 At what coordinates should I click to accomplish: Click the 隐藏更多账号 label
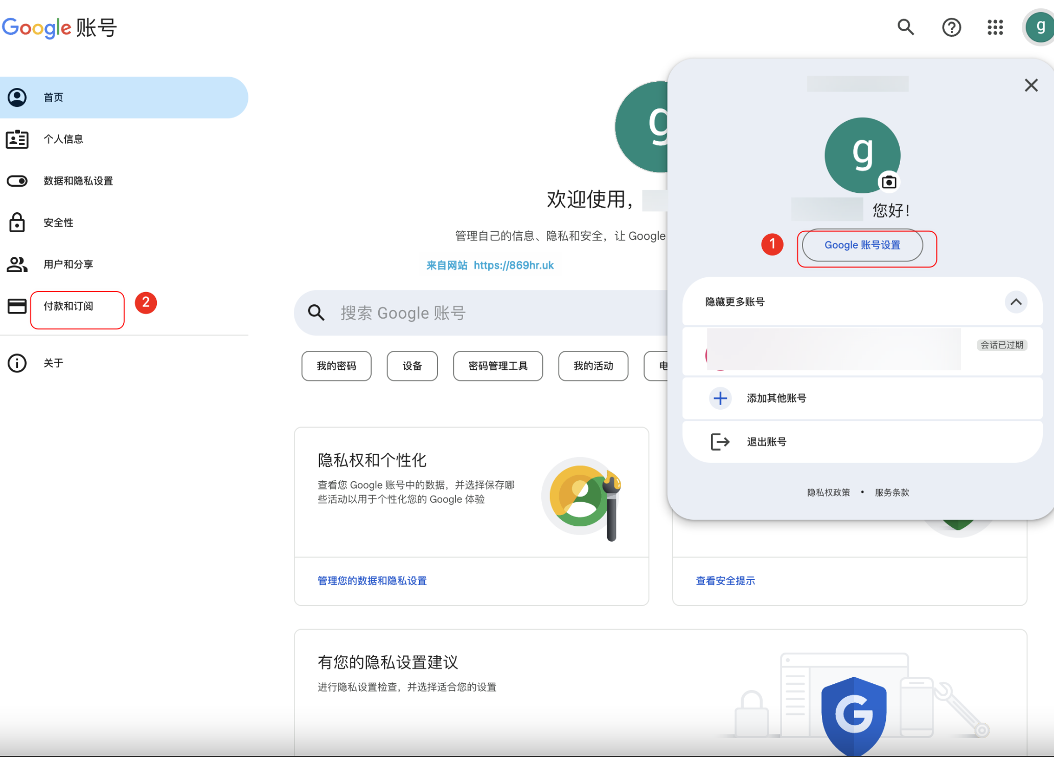point(735,302)
